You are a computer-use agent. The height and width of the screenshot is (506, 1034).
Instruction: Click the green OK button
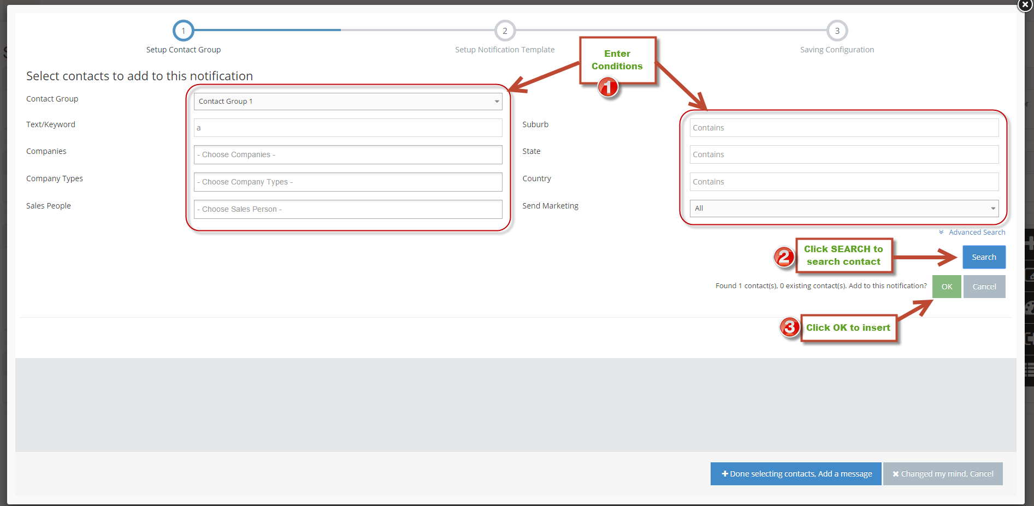[947, 287]
